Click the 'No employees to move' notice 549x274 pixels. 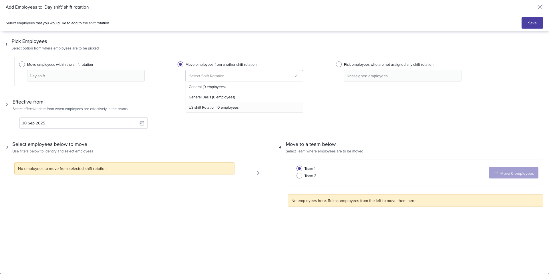(124, 168)
